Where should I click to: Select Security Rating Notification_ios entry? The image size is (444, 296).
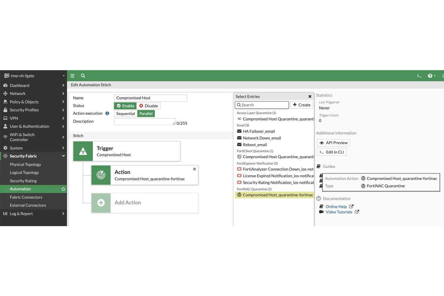tap(274, 182)
